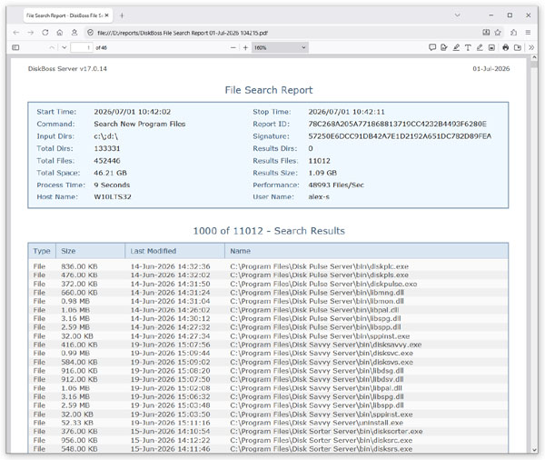Click the diskpulse.exe file path

click(x=323, y=284)
